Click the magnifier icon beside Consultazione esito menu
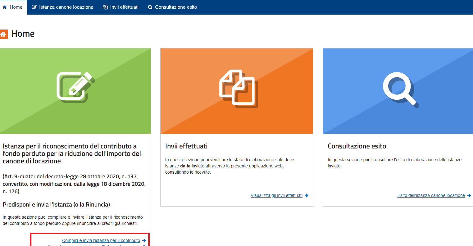Viewport: 473px width, 246px height. click(x=150, y=7)
